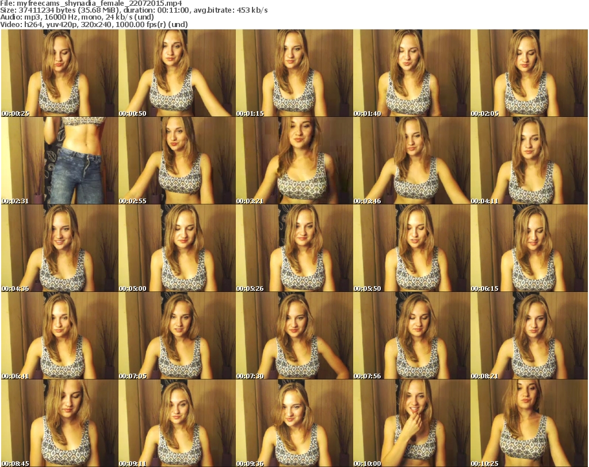Screen dimensions: 589x467
Task: Pick the frame stamped 00:04:36
Action: (60, 248)
